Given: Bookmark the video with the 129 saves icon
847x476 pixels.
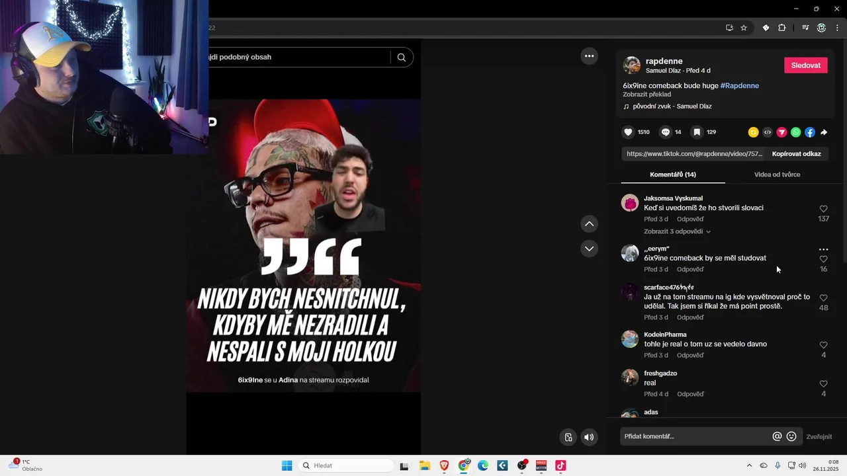Looking at the screenshot, I should 697,132.
